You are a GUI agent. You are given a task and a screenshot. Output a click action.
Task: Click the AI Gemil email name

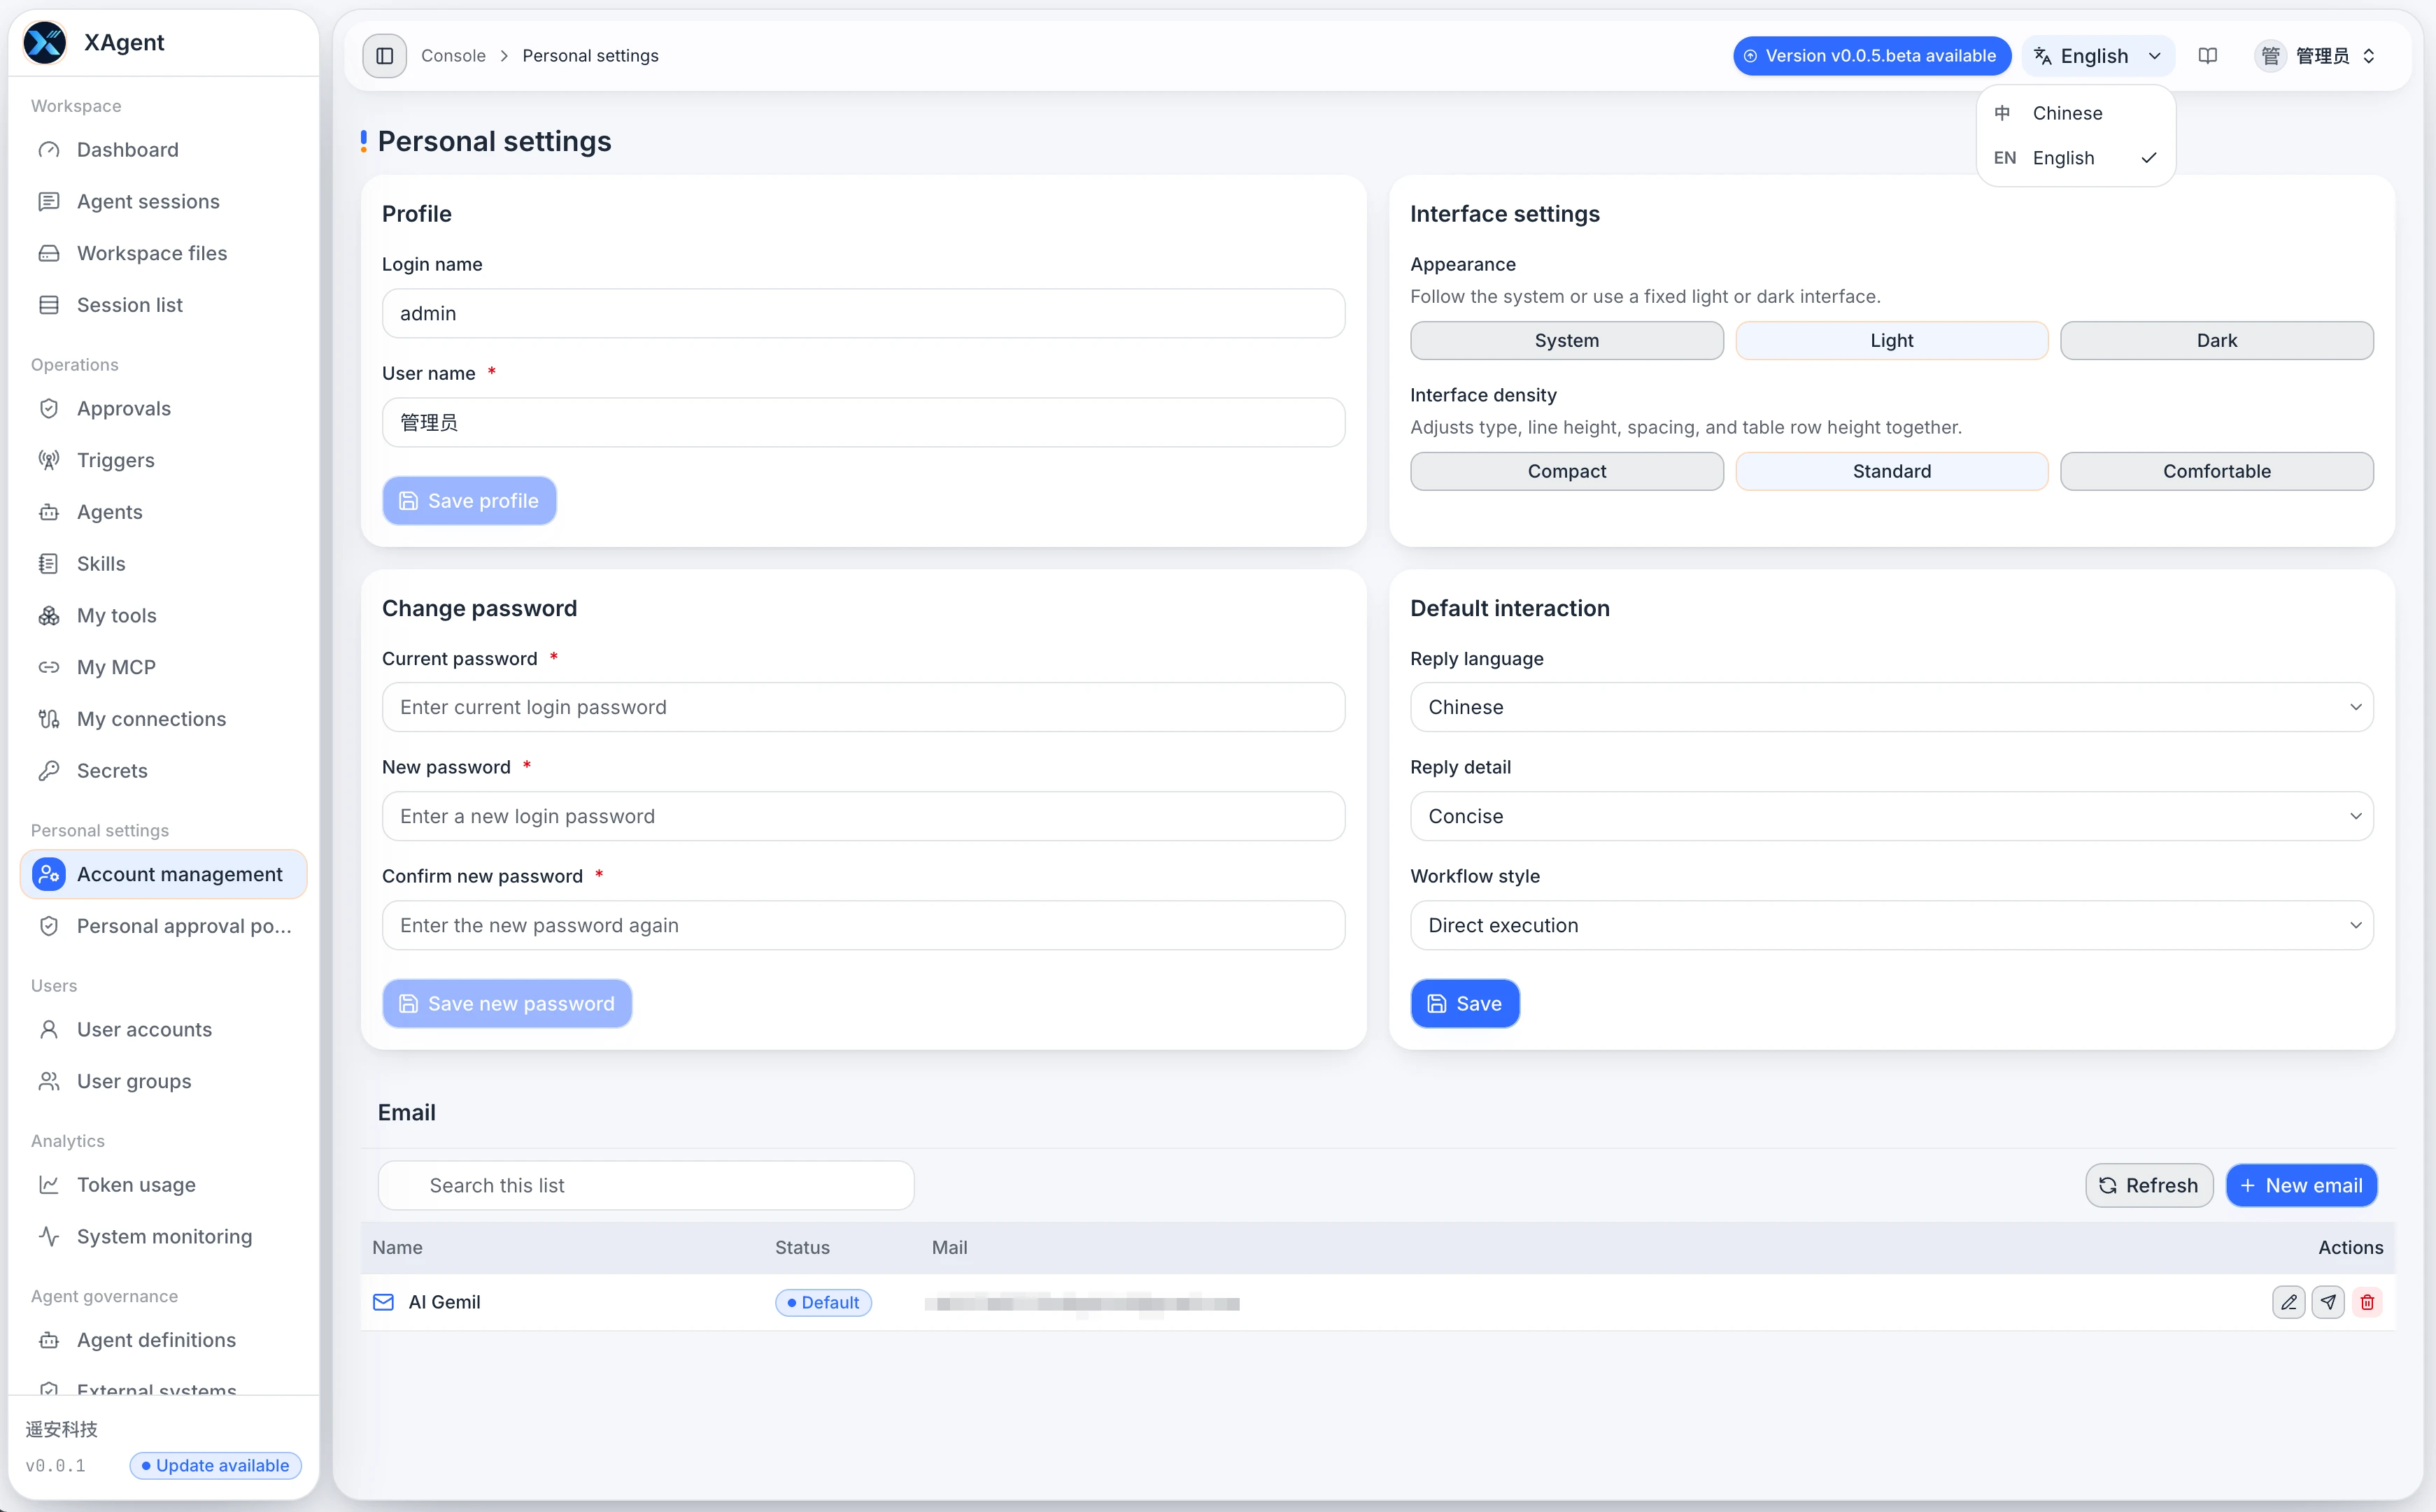(444, 1302)
